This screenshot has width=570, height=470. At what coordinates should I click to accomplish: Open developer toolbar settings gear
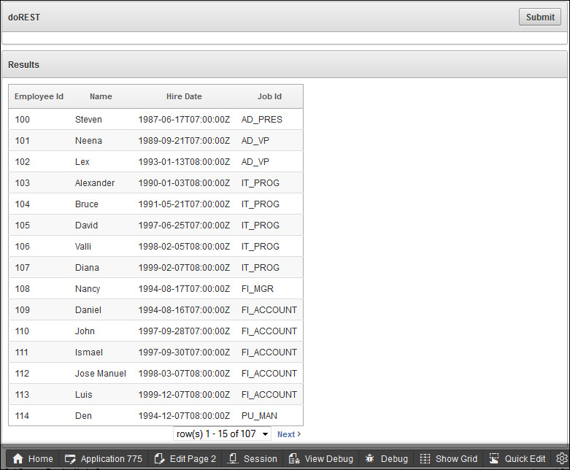[x=562, y=459]
